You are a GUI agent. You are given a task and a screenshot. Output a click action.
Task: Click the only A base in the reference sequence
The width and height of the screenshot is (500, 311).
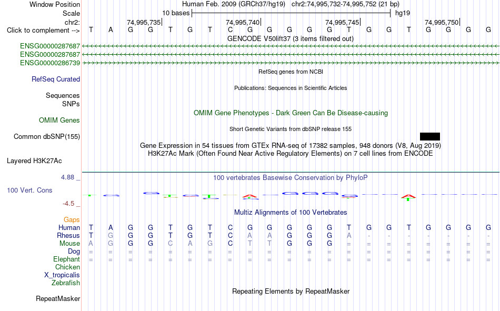[x=111, y=30]
